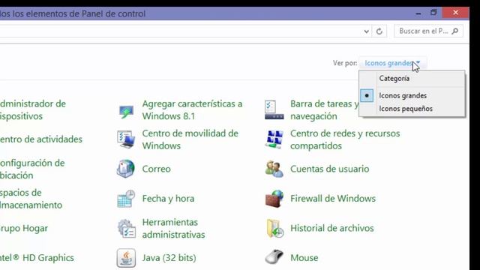Screen dimensions: 480x270
Task: Open the Intel HD Graphics link
Action: coord(37,258)
